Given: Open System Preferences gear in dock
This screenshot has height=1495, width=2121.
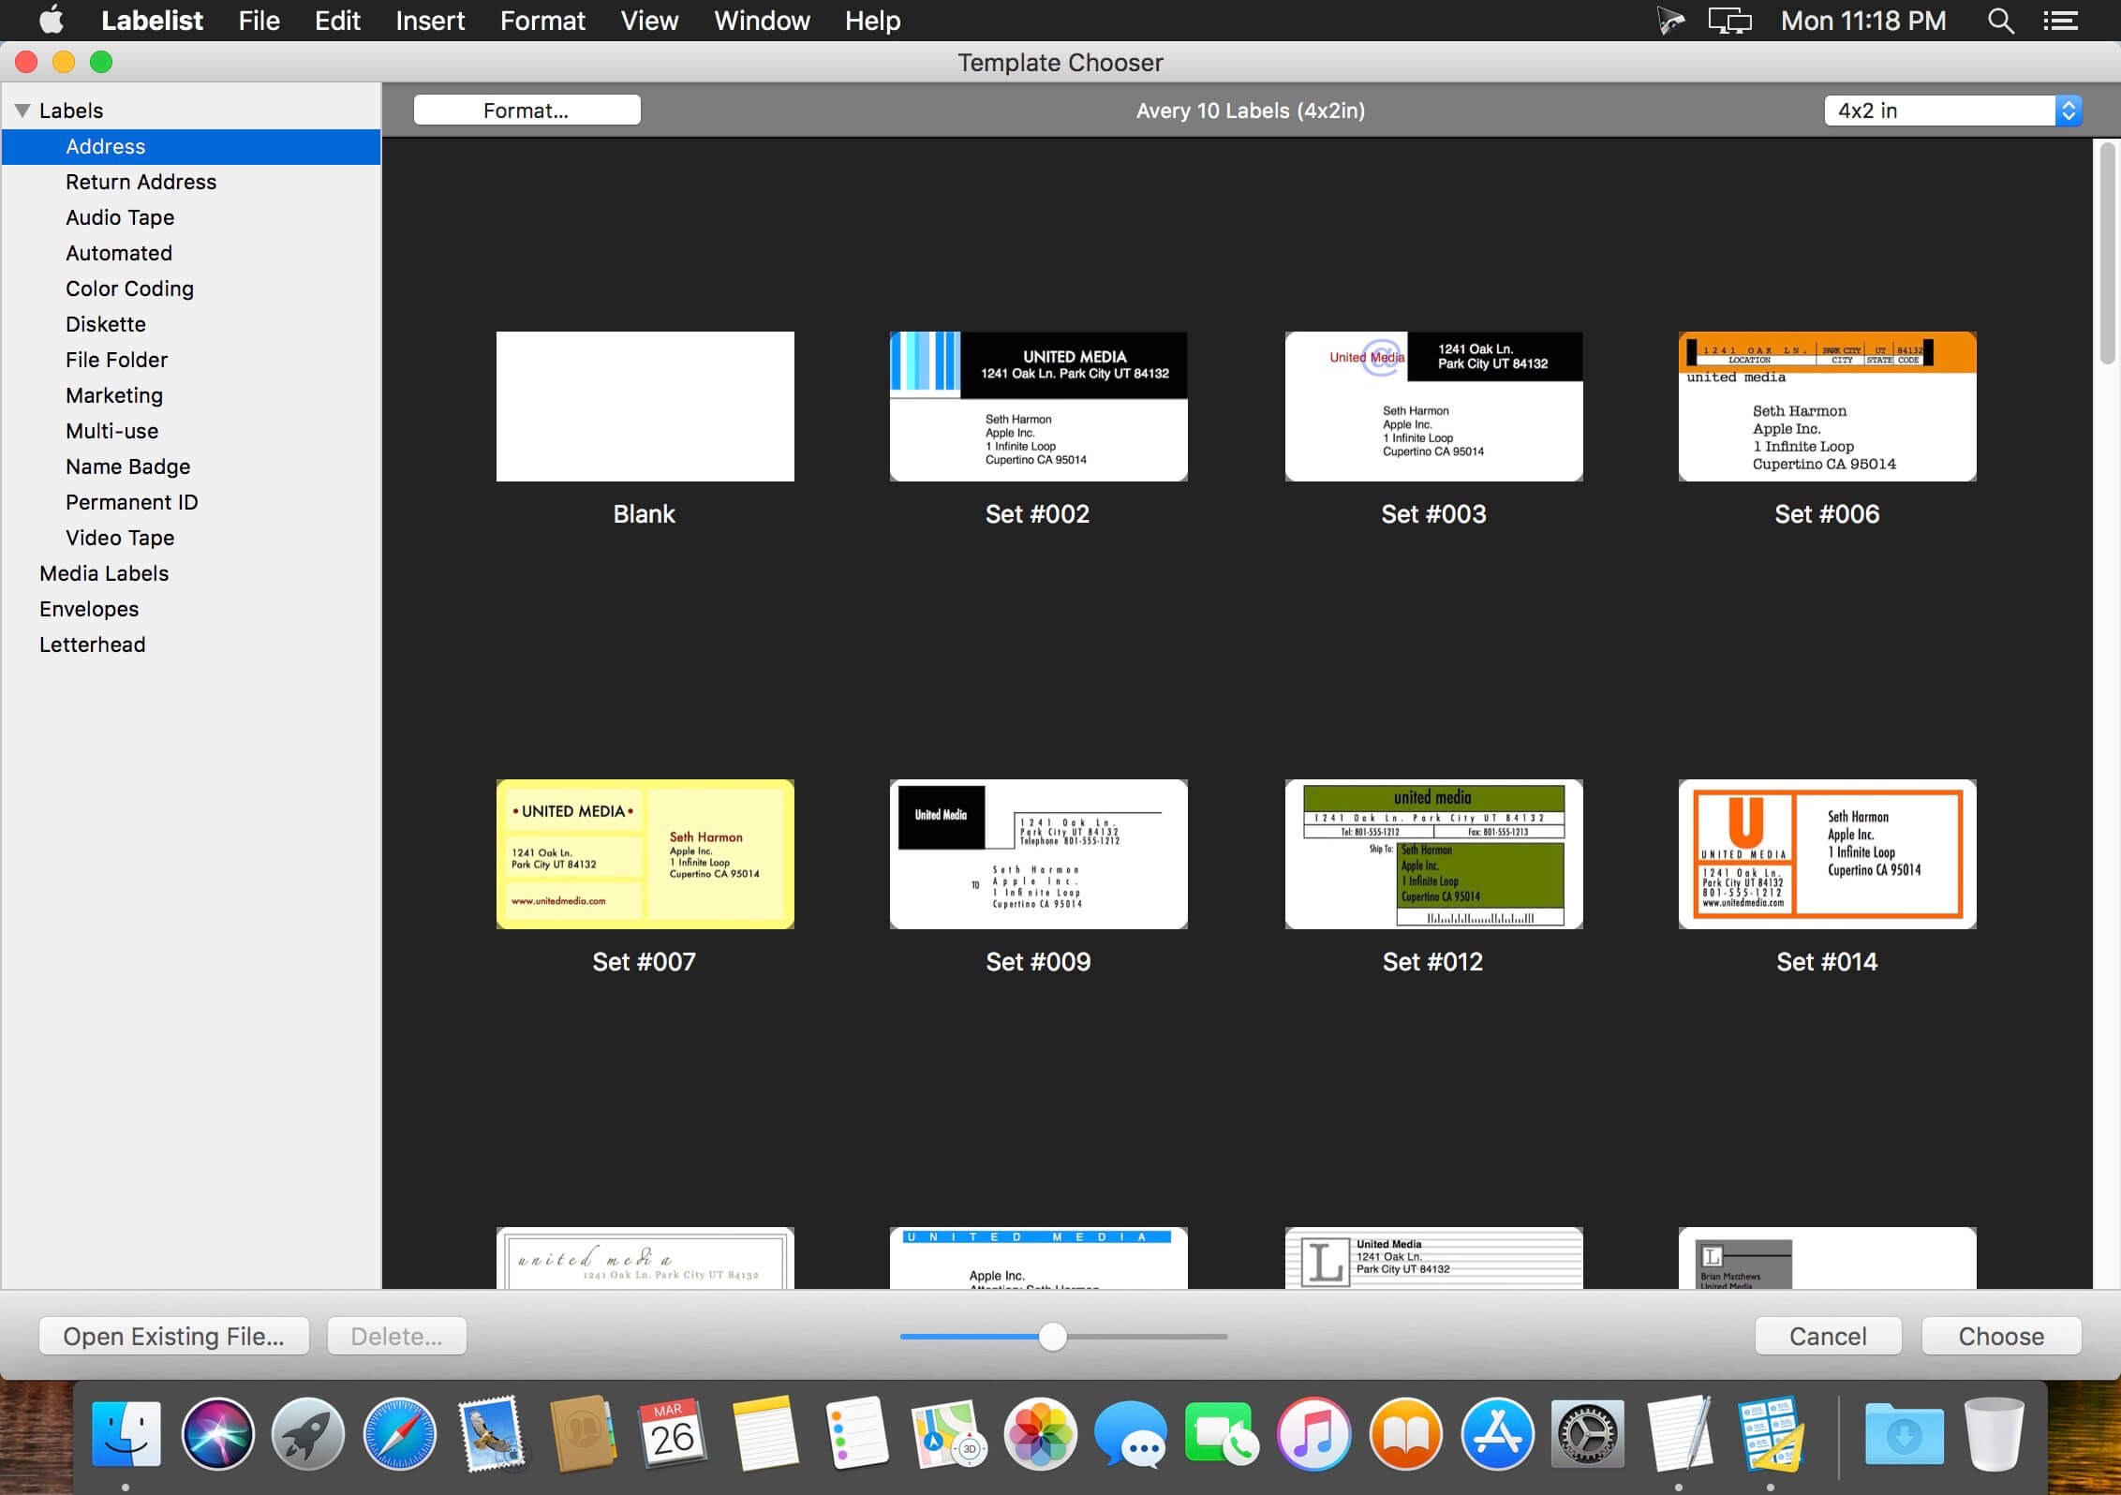Looking at the screenshot, I should point(1588,1433).
